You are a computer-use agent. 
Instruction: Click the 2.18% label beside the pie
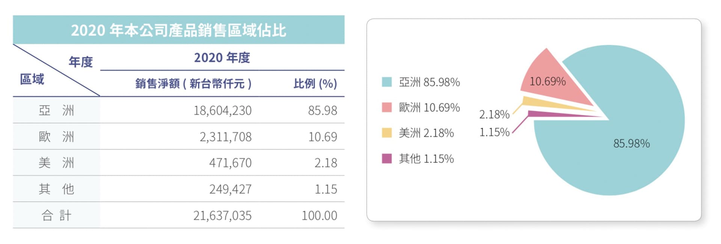pos(494,114)
